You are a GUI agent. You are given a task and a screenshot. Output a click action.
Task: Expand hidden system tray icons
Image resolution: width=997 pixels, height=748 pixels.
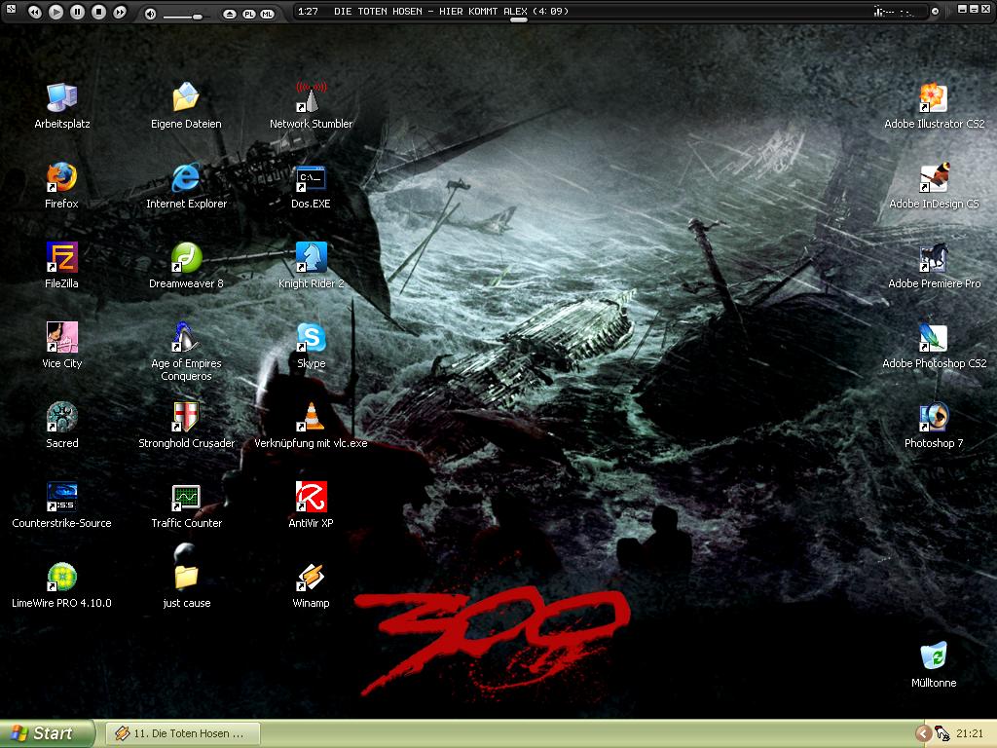pos(922,733)
